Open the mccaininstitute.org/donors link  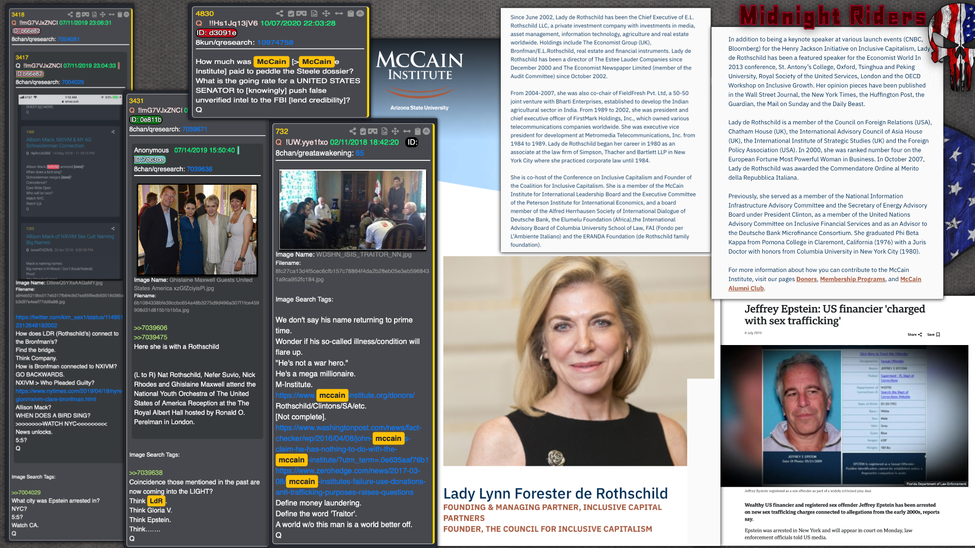(x=345, y=395)
